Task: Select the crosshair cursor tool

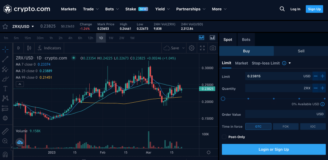Action: coord(5,49)
